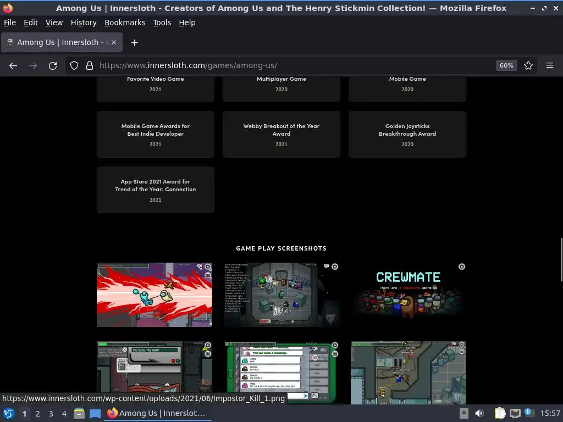Click the GAME PLAY SCREENSHOTS heading
Screen dimensions: 563x422
point(281,248)
